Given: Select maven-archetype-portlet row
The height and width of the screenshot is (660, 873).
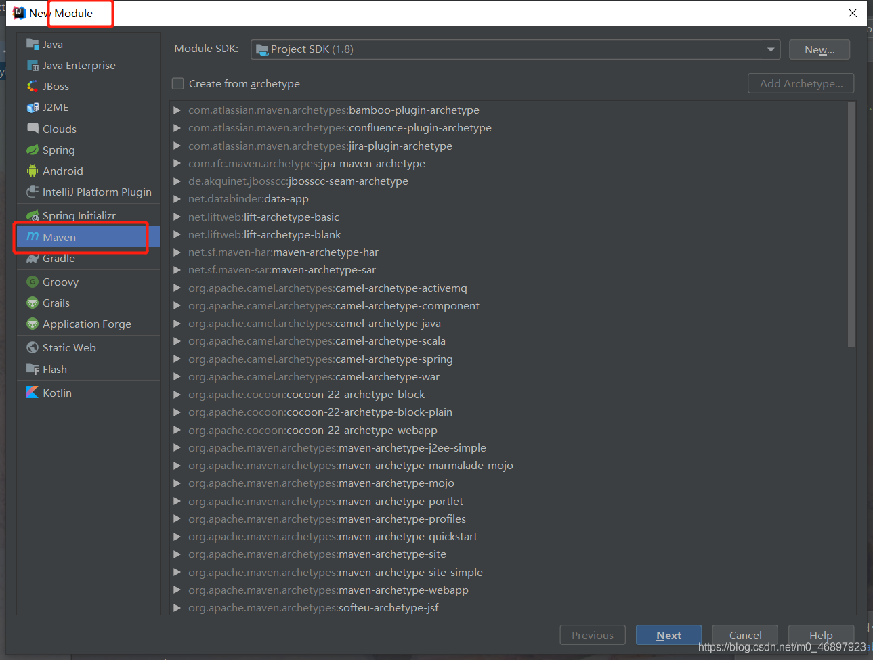Looking at the screenshot, I should point(509,501).
